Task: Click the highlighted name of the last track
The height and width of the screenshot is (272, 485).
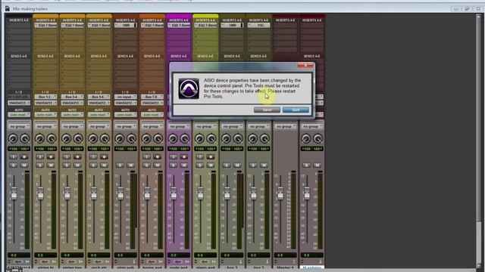Action: (311, 268)
